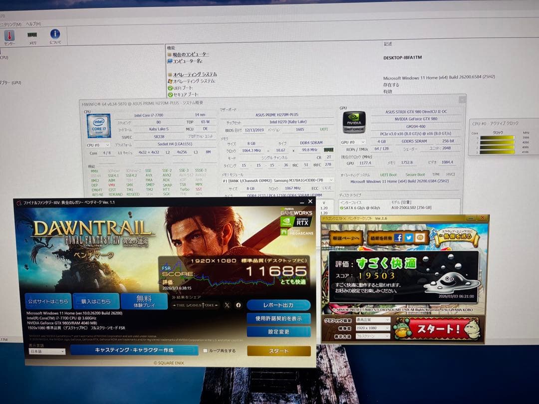The image size is (539, 404).
Task: Expand the memory module BANK 1 dropdown
Action: (278, 181)
